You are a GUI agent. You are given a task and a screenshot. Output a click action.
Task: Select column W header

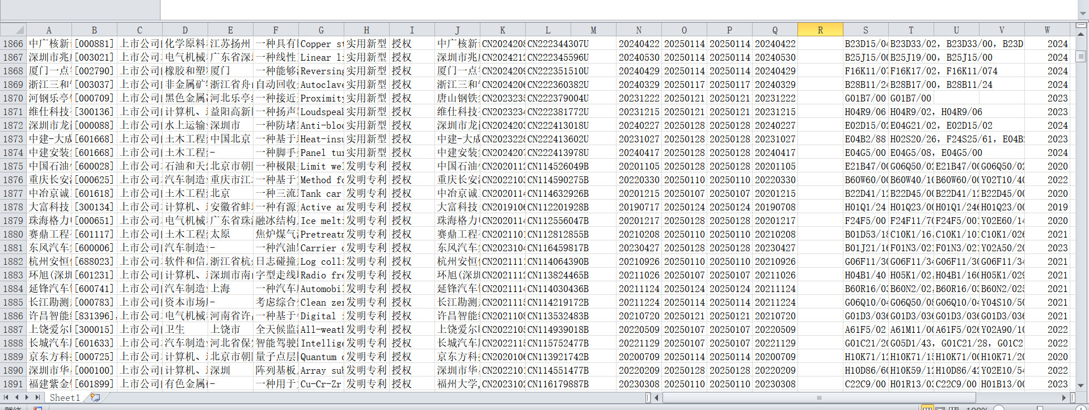[x=1047, y=30]
